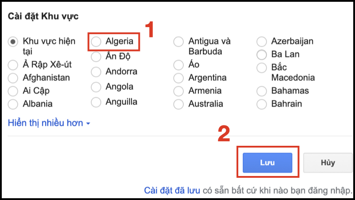Select the Ai Cập radio button
The width and height of the screenshot is (355, 200).
click(x=13, y=91)
